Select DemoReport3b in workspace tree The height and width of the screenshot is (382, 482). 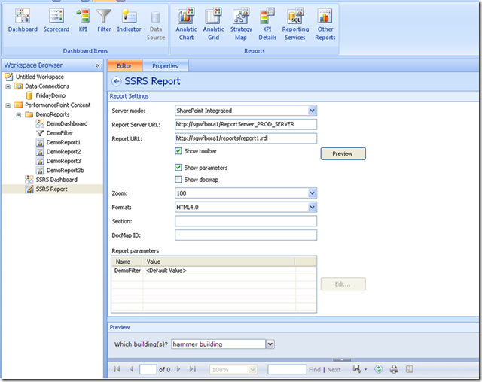pyautogui.click(x=66, y=171)
